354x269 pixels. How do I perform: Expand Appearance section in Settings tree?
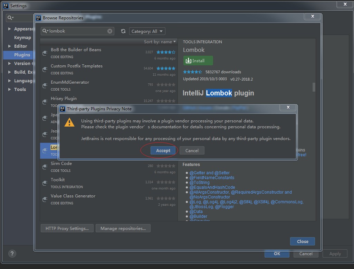click(x=9, y=29)
